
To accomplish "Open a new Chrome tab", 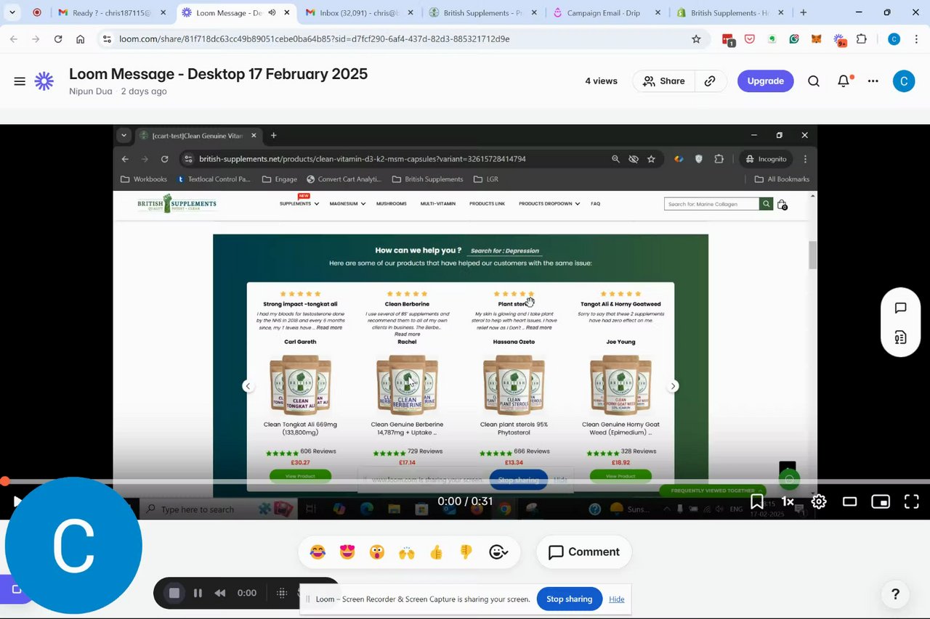I will 803,12.
